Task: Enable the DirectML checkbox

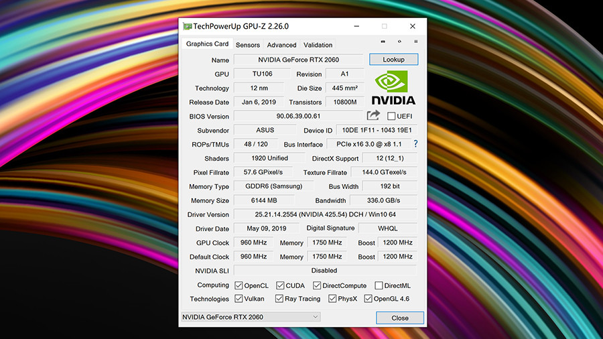Action: (379, 285)
